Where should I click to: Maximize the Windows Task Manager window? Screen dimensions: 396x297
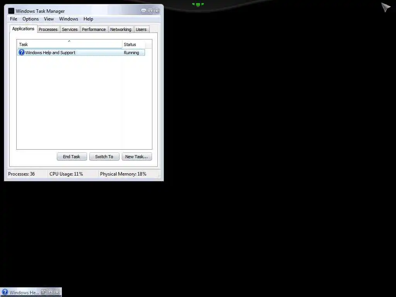click(x=150, y=11)
